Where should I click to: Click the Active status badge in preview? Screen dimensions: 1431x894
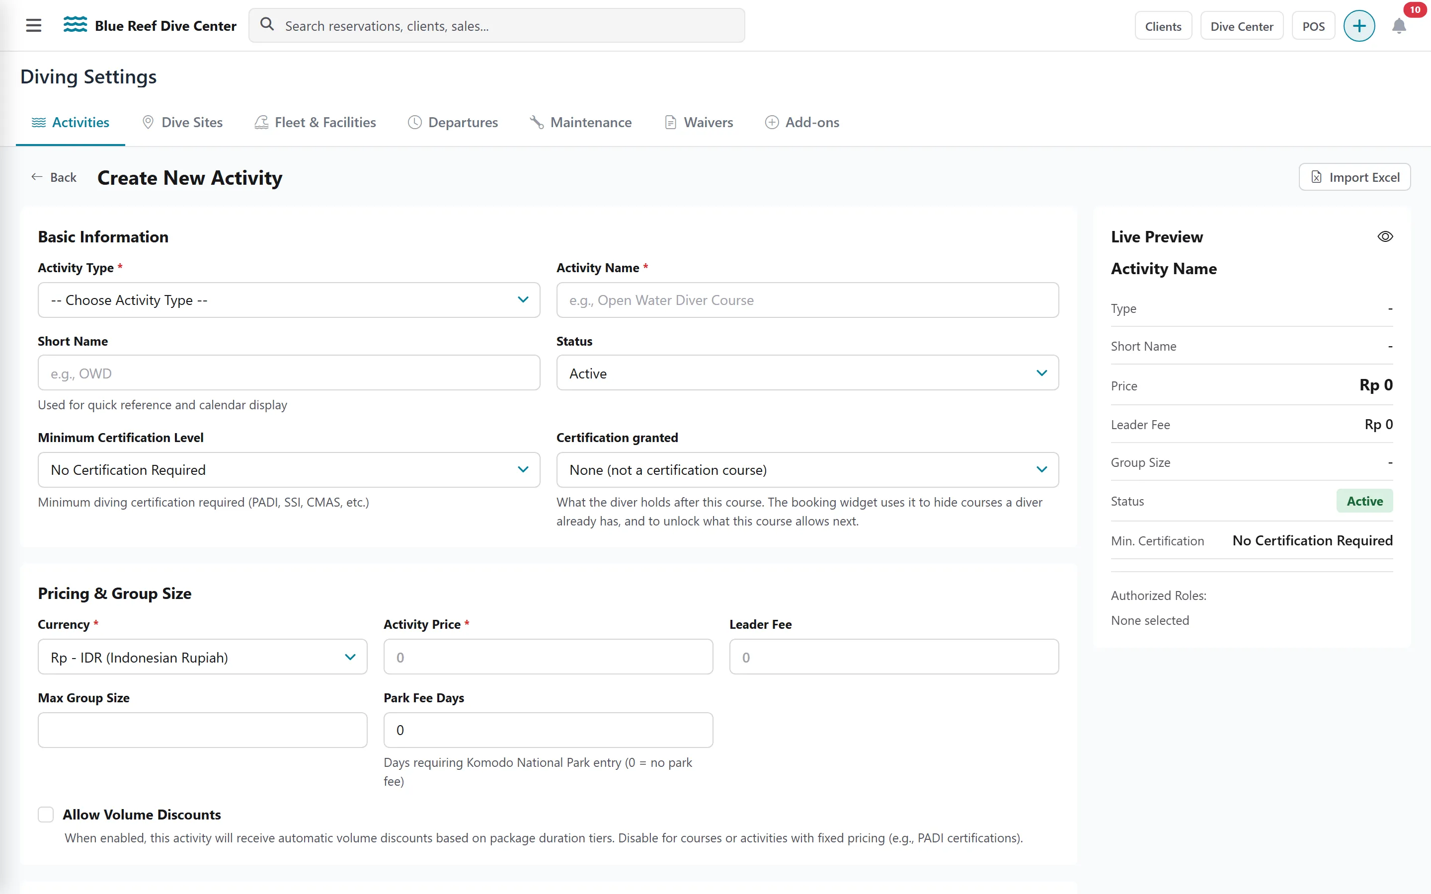coord(1364,501)
